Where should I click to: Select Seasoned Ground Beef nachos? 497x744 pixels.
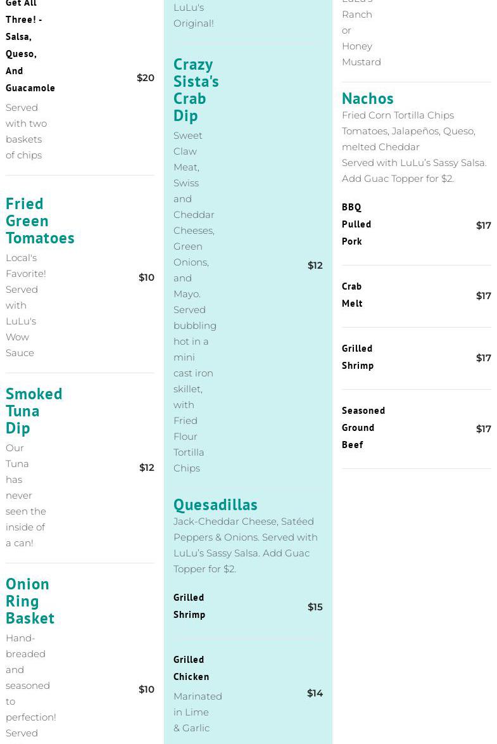[x=363, y=428]
